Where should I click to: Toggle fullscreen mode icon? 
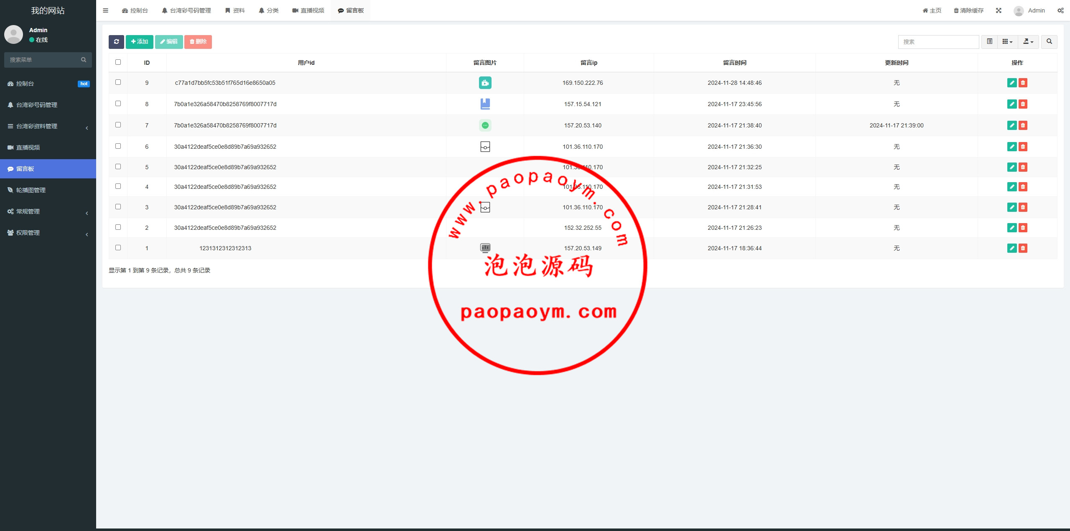click(x=999, y=10)
